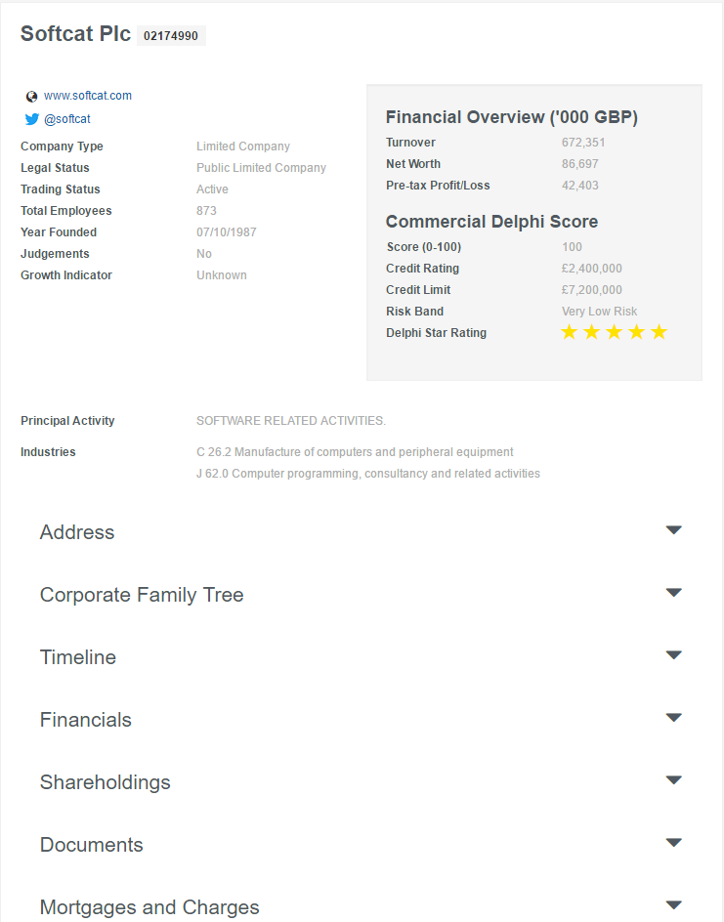Click the Corporate Family Tree heading
Screen dimensions: 724x922
(x=142, y=595)
